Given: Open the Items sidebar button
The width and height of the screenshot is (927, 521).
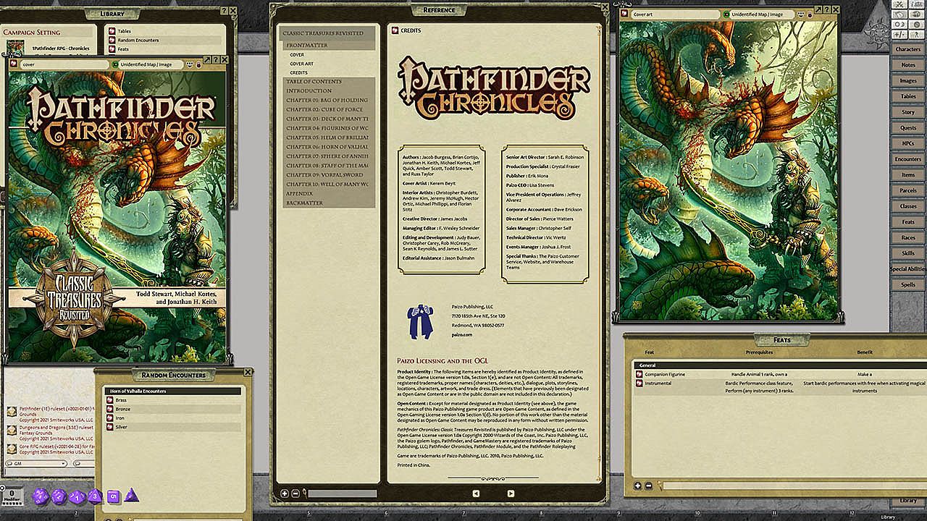Looking at the screenshot, I should click(x=908, y=174).
